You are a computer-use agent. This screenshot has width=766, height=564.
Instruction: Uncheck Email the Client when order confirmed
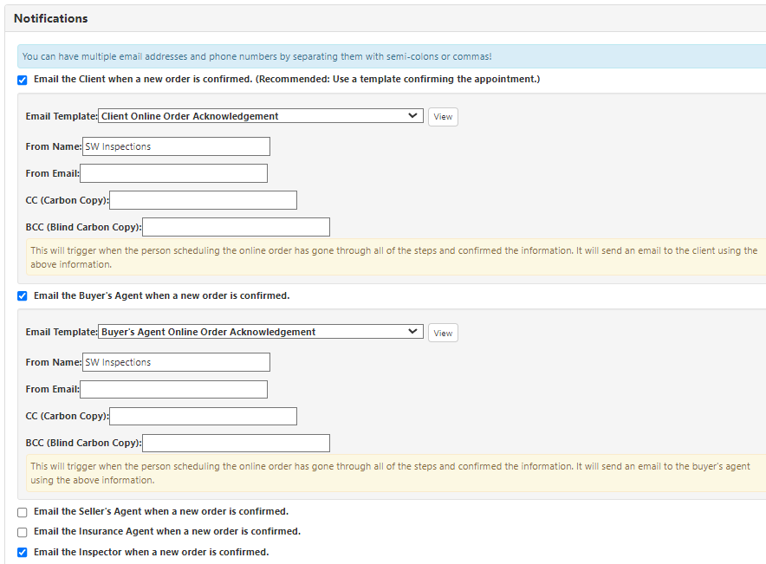[23, 80]
